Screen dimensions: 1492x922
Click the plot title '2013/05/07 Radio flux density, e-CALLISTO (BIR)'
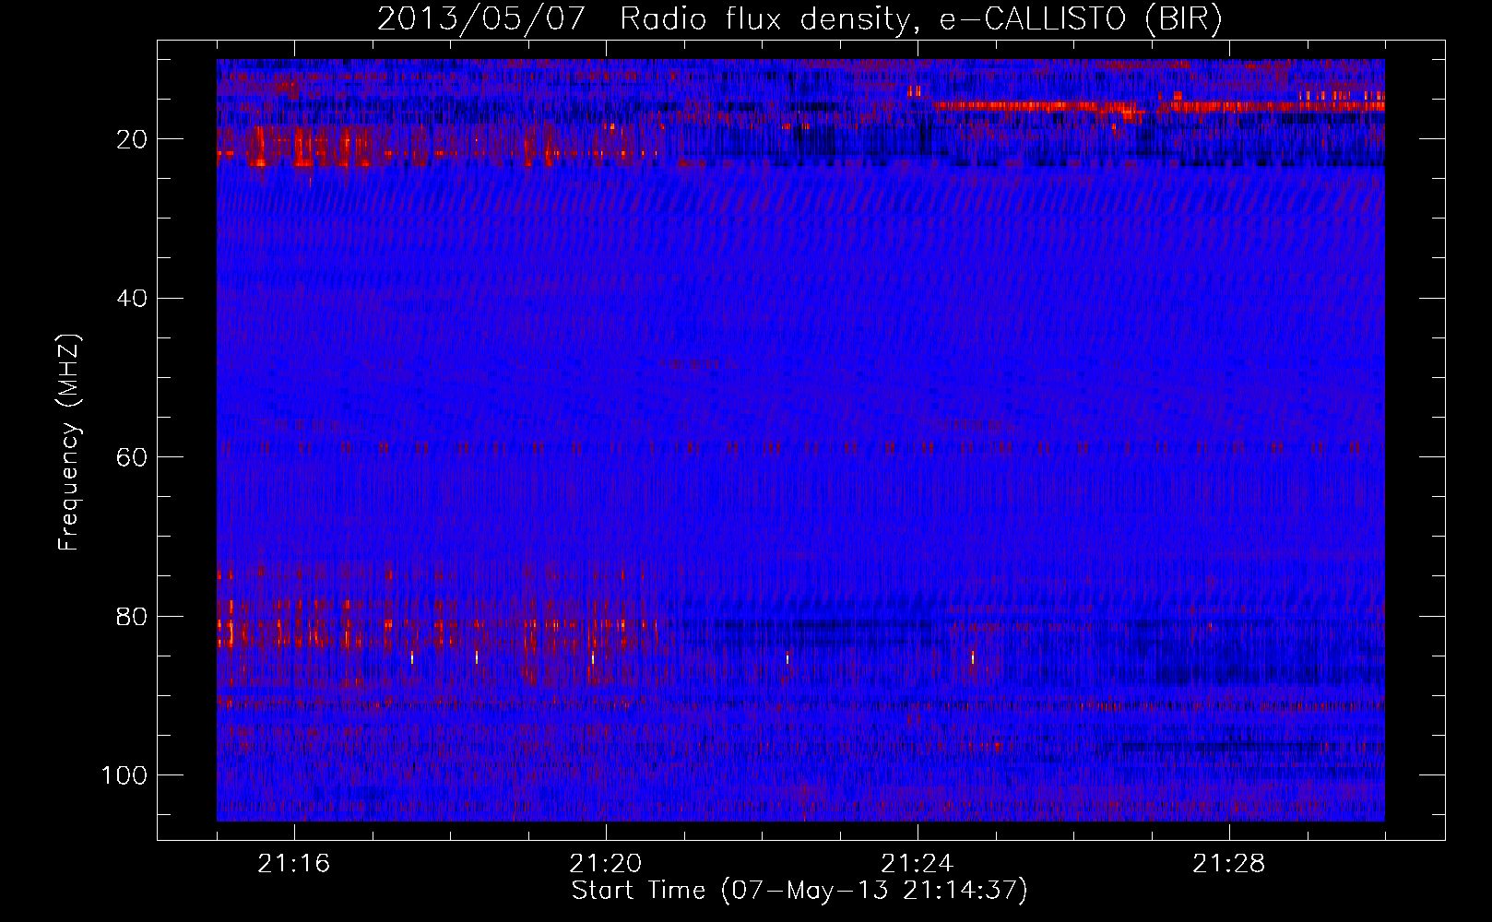[799, 19]
